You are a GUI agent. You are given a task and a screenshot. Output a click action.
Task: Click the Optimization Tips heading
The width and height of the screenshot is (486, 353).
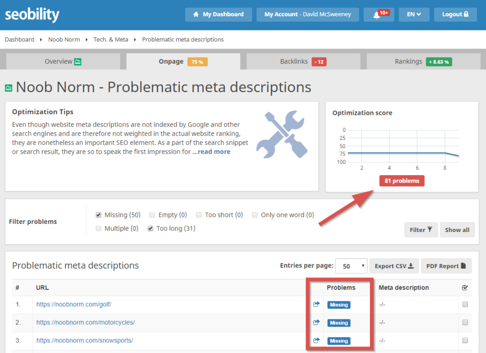[x=43, y=112]
